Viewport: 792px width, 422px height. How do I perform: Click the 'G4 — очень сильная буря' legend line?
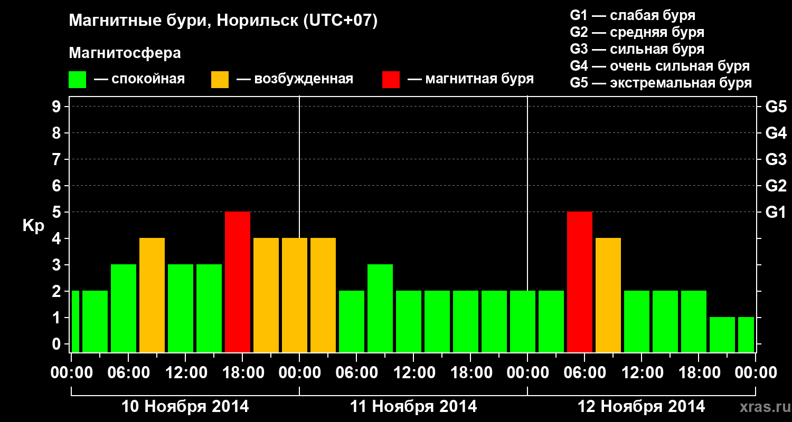pyautogui.click(x=660, y=66)
